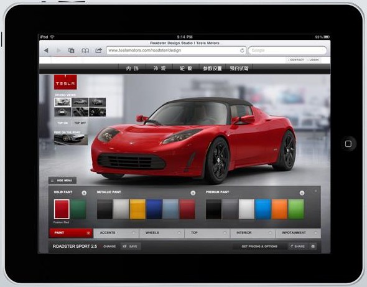The image size is (367, 287).
Task: Switch to Top On view
Action: pos(62,123)
